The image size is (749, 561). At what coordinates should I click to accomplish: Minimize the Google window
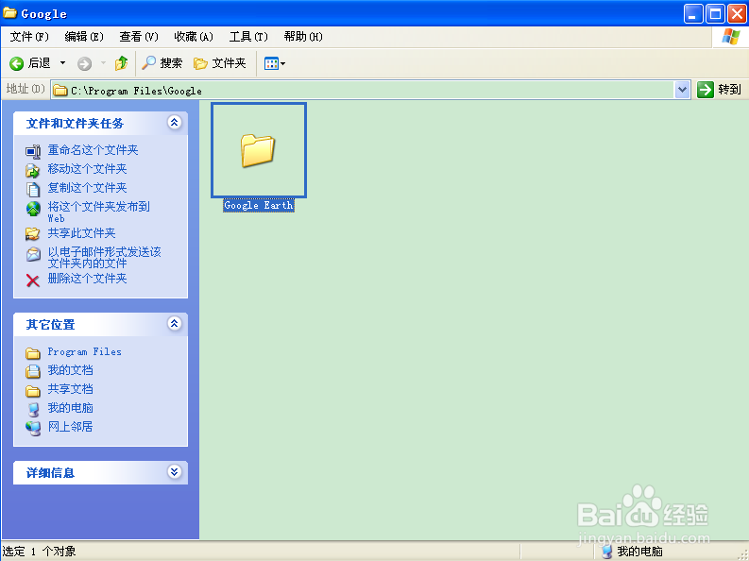[x=693, y=13]
